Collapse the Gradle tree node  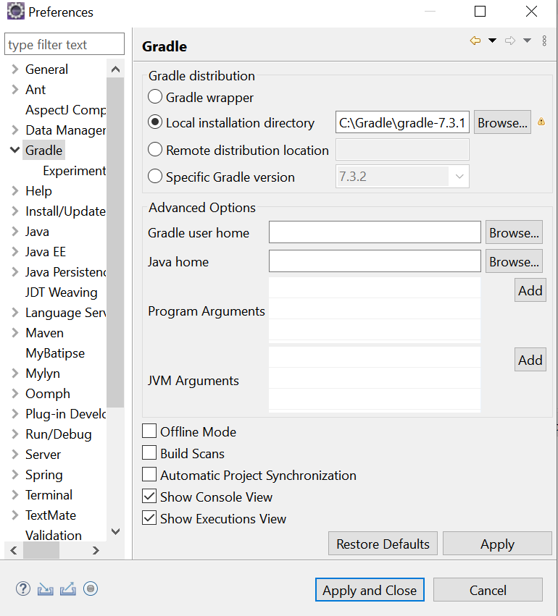(15, 150)
